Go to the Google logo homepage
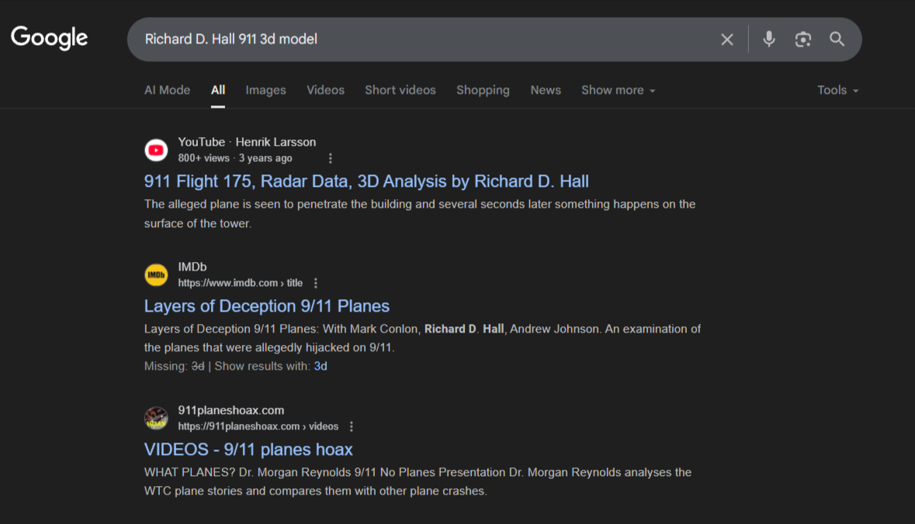The height and width of the screenshot is (524, 915). tap(50, 38)
